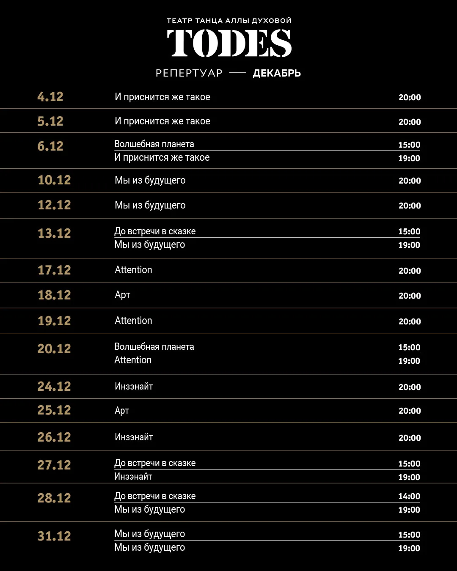Screen dimensions: 457x571
Task: Click the 17.12 date label
Action: point(54,270)
